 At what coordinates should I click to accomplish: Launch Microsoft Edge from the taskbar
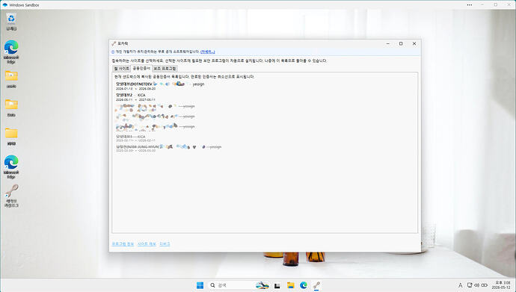coord(304,285)
